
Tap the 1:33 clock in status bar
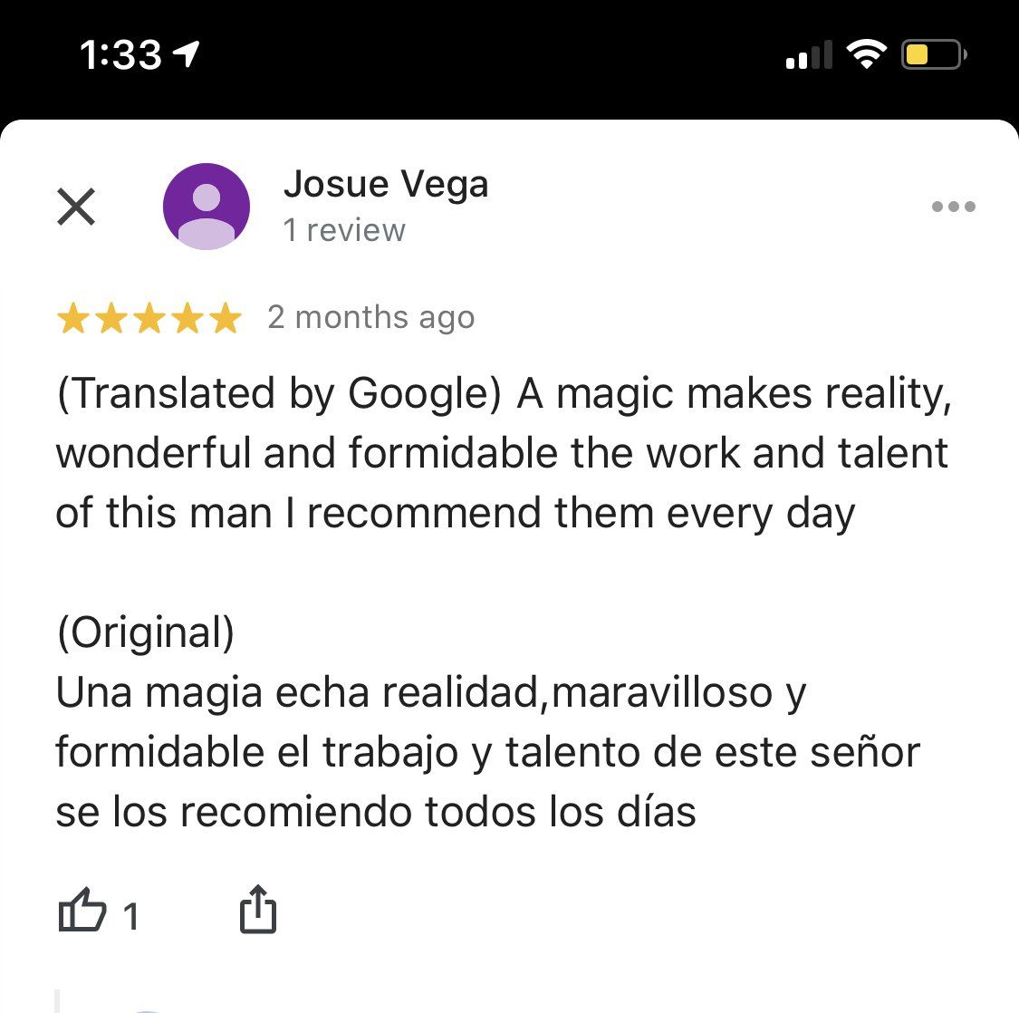click(120, 56)
